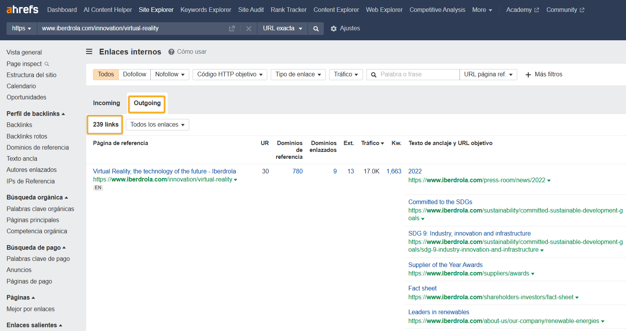Open the URL exacta mode dropdown
Image resolution: width=626 pixels, height=331 pixels.
click(283, 28)
